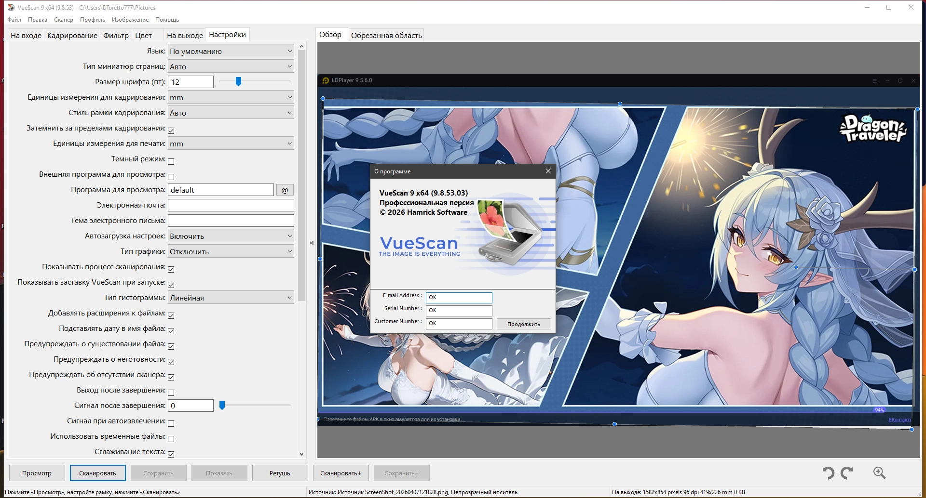Click the rotate left icon
The width and height of the screenshot is (926, 498).
[x=829, y=473]
